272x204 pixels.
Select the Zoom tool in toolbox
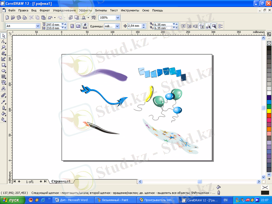click(x=4, y=47)
